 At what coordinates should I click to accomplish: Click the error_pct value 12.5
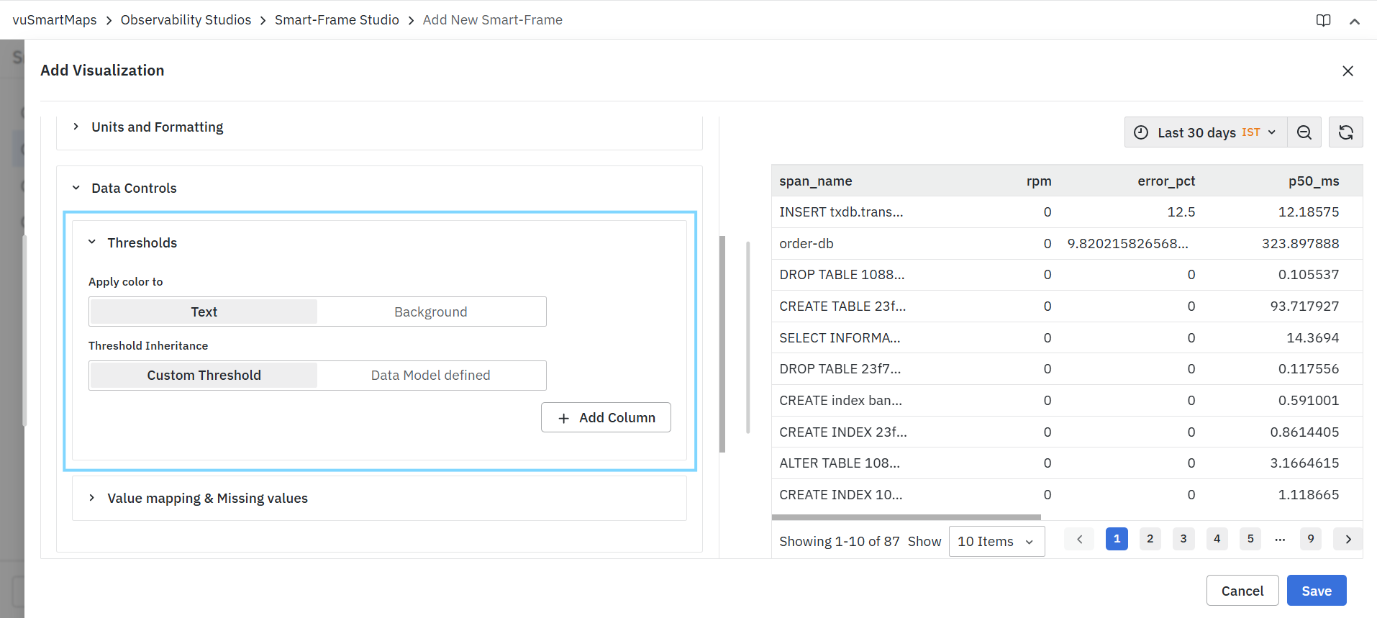pos(1181,212)
